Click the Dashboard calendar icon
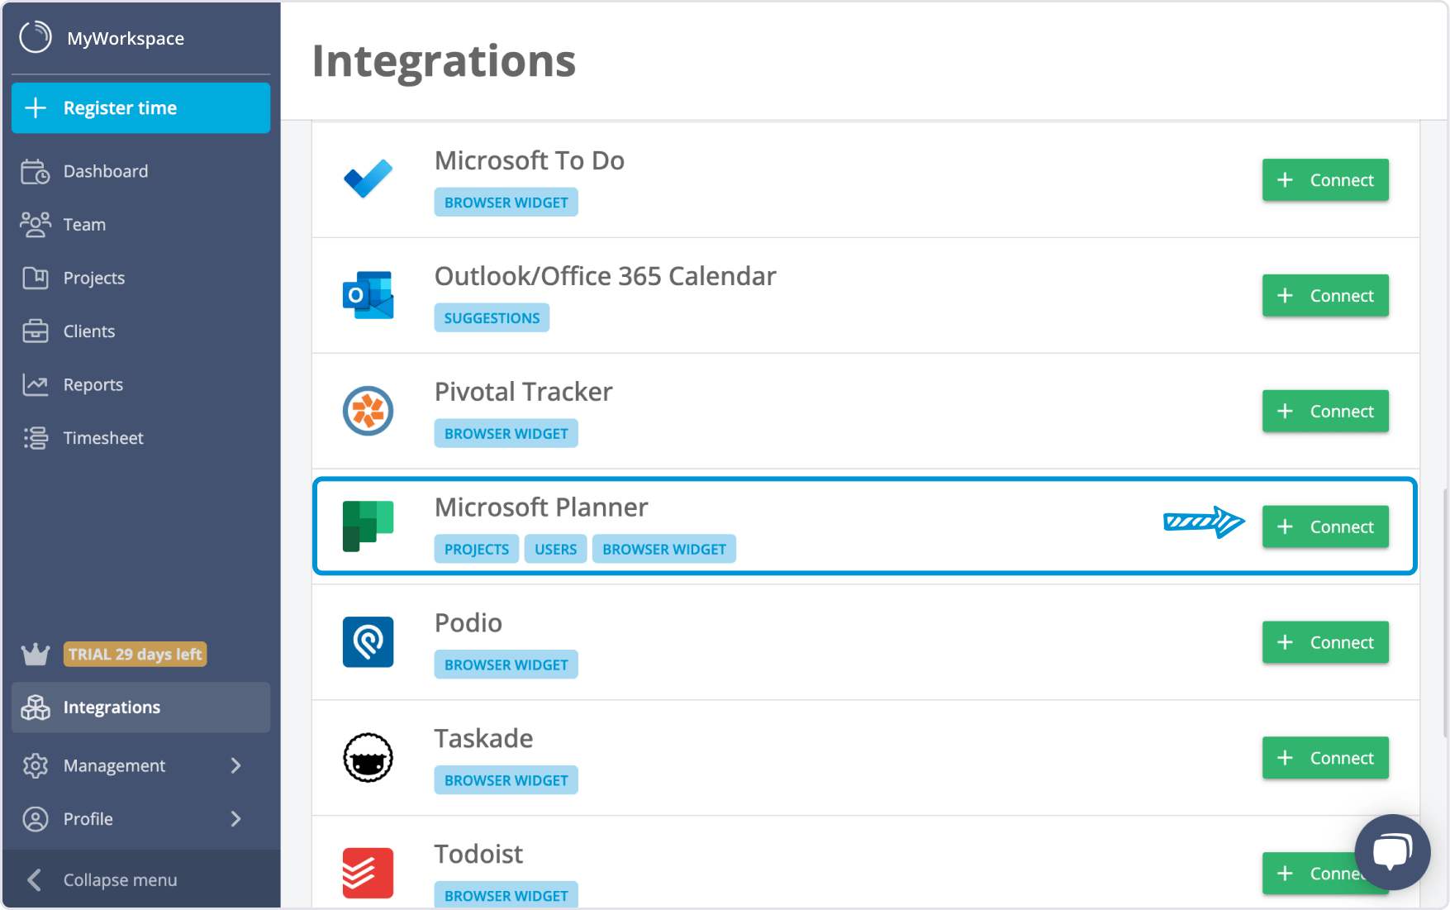Viewport: 1450px width, 910px height. tap(36, 171)
